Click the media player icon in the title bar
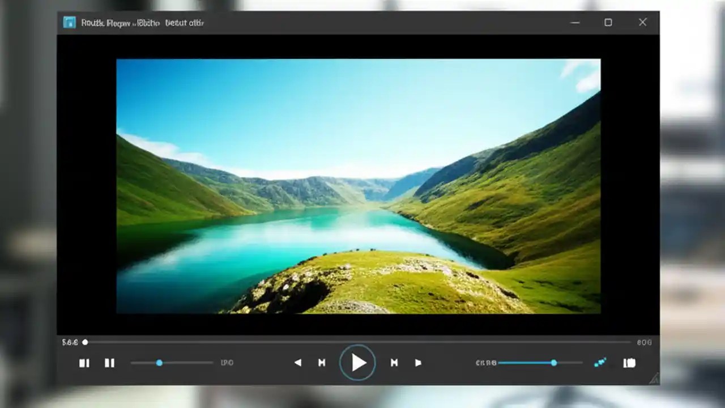The height and width of the screenshot is (408, 725). (69, 23)
